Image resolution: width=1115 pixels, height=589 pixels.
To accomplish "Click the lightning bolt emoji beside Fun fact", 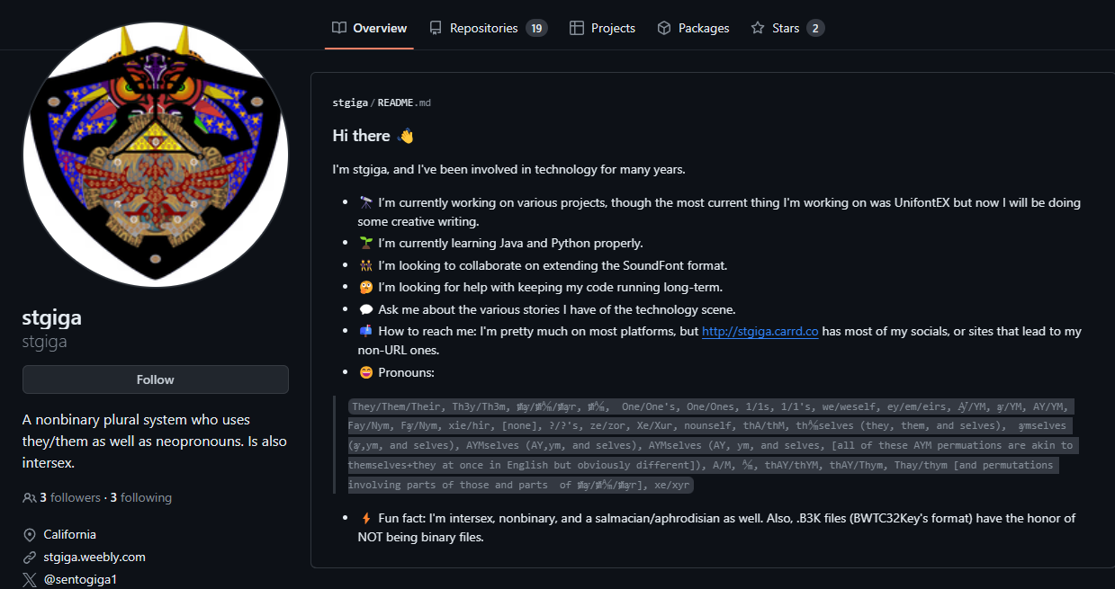I will [365, 518].
